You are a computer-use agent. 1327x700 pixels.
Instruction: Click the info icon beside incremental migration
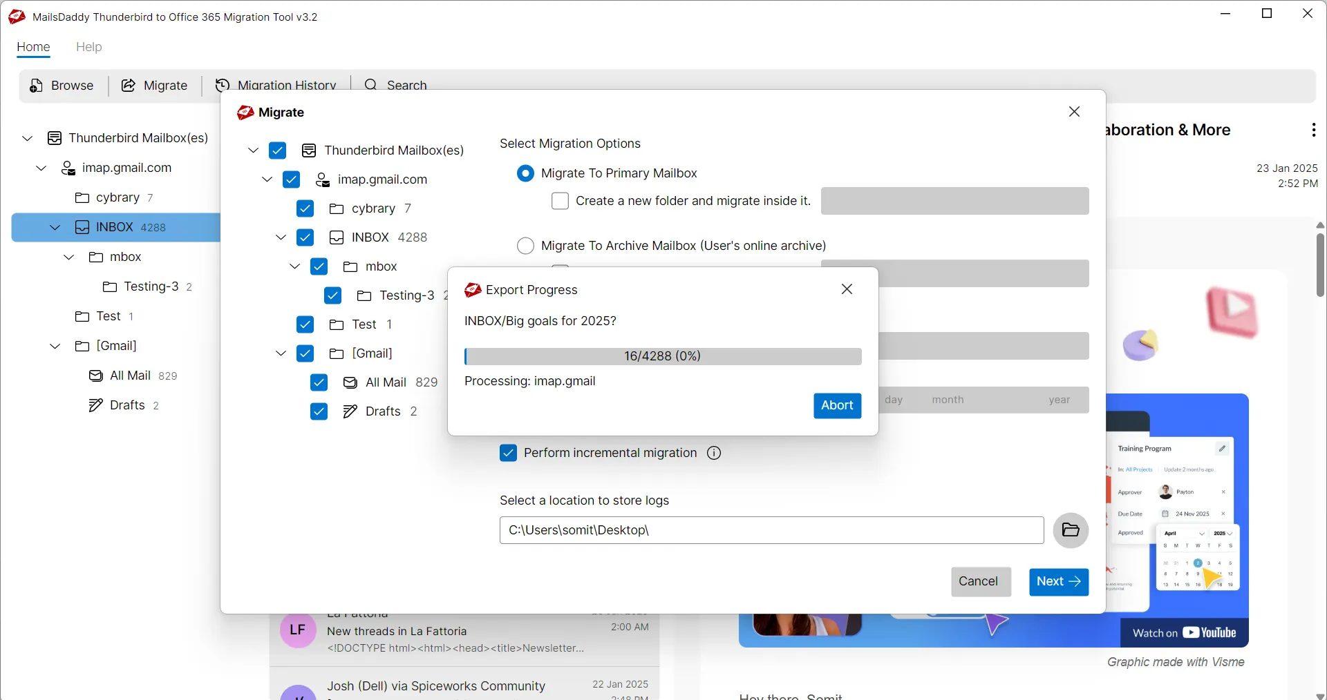(714, 454)
